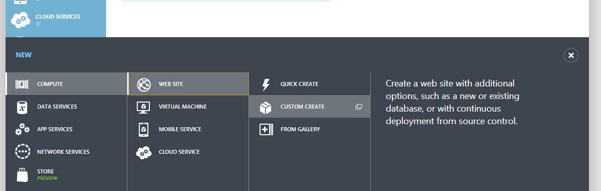The image size is (601, 191).
Task: Select the Store Preview category
Action: [66, 174]
